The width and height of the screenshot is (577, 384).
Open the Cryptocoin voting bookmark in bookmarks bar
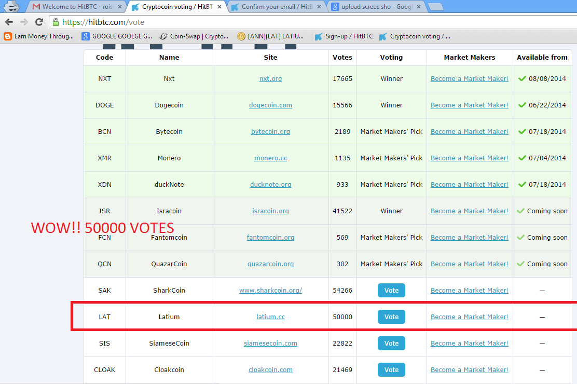415,36
